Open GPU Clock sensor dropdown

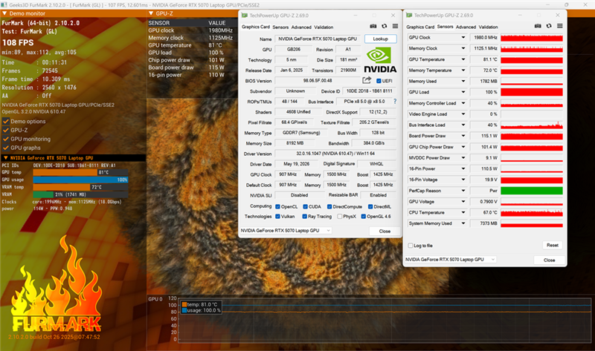coord(463,38)
